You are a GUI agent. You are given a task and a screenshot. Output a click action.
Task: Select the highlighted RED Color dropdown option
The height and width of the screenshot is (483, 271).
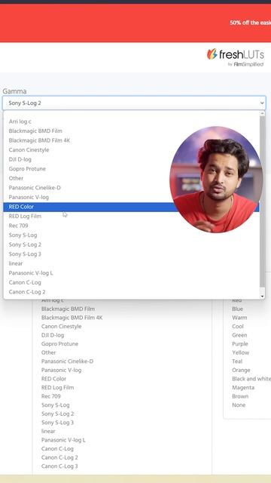[131, 207]
